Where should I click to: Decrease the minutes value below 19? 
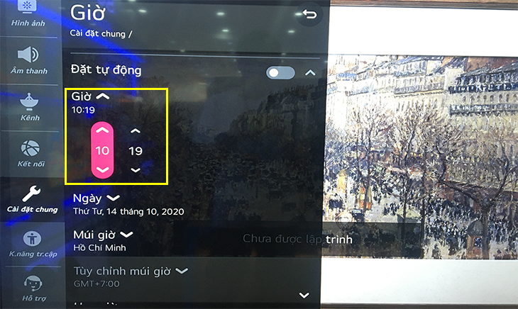point(135,170)
